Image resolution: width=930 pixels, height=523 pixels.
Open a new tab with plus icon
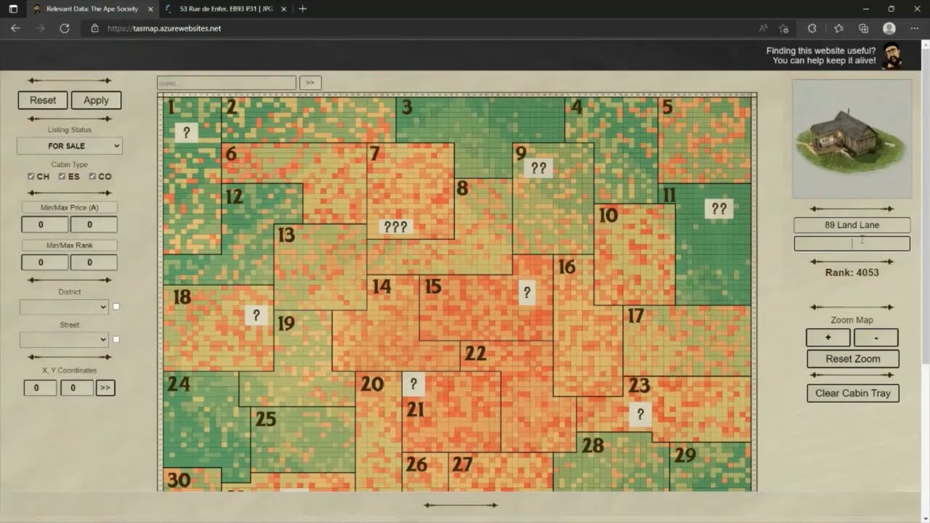coord(302,9)
